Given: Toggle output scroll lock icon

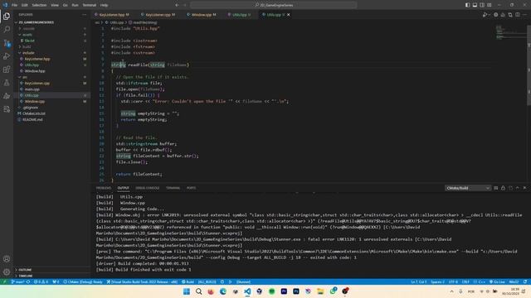Looking at the screenshot, I should tap(504, 188).
